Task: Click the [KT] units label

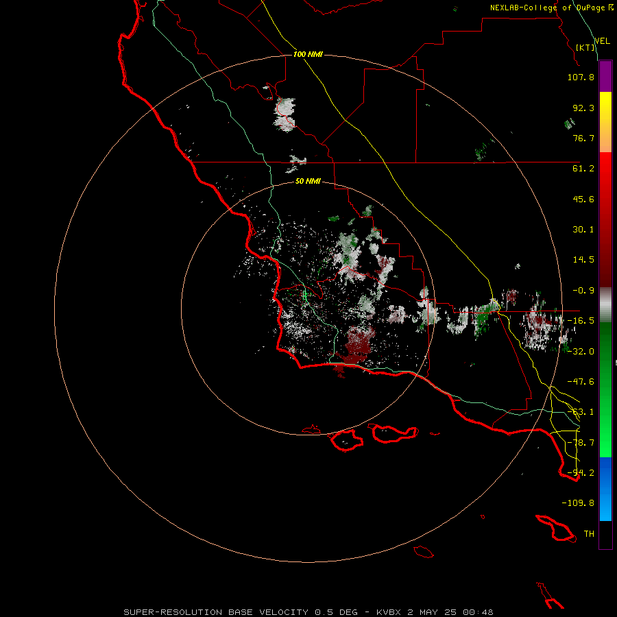Action: point(585,47)
